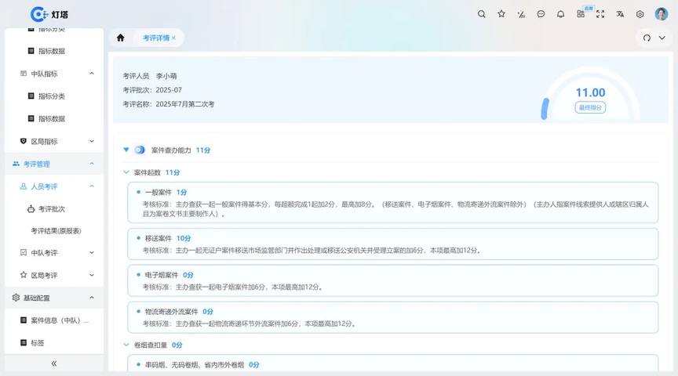Collapse the 卷烟查扣量 subsection

pyautogui.click(x=126, y=345)
